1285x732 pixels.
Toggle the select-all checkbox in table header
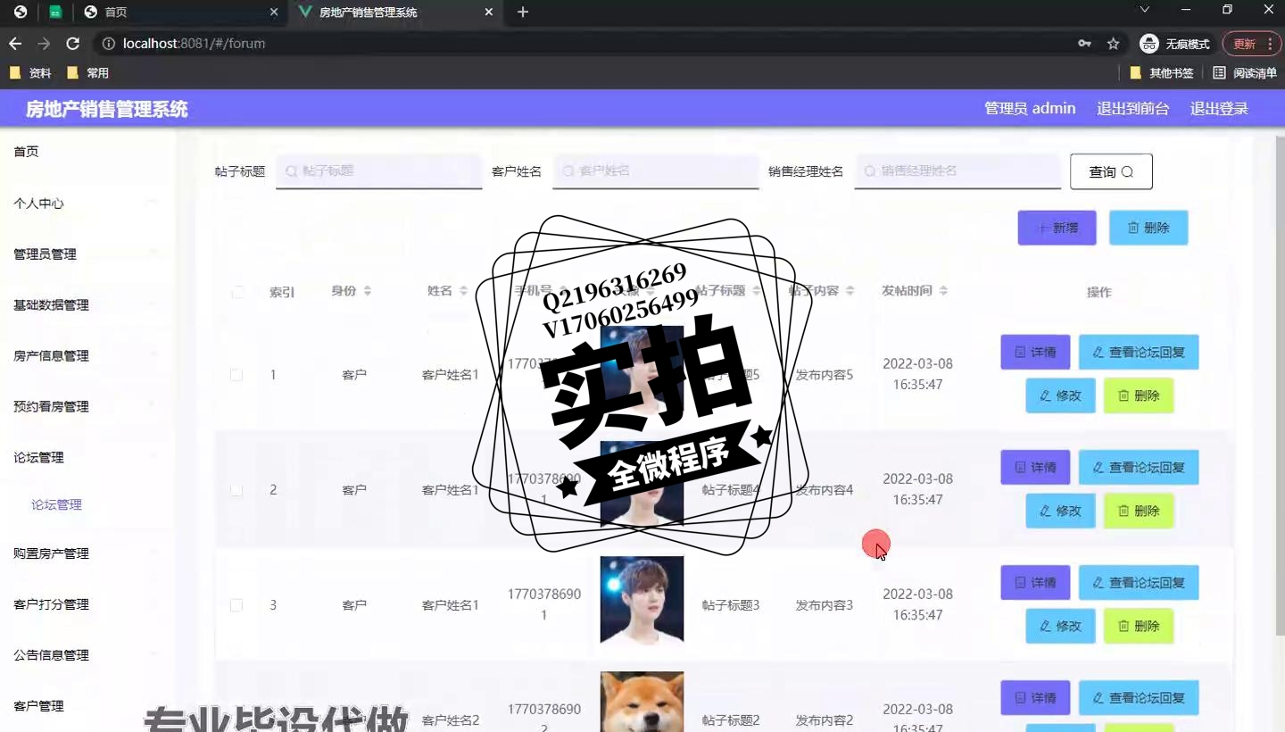click(237, 292)
